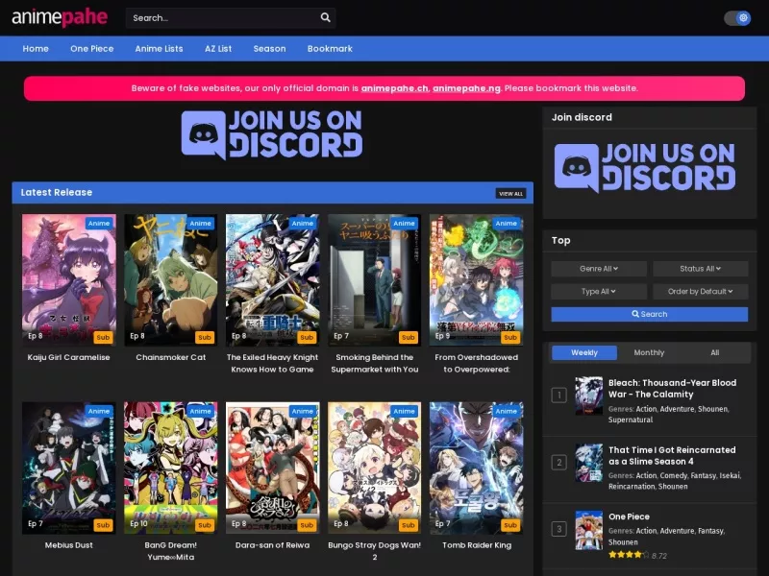The width and height of the screenshot is (769, 576).
Task: Open the One Piece menu item
Action: (x=91, y=49)
